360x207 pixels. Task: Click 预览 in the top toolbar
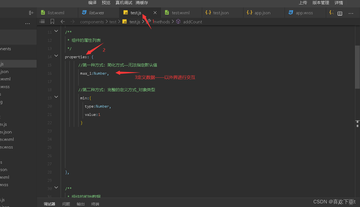pos(106,3)
